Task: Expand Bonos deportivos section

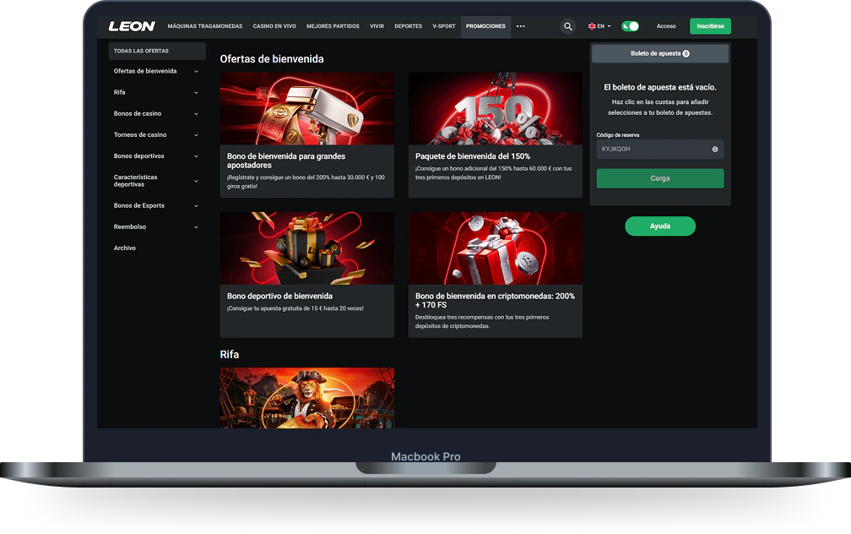Action: tap(155, 156)
